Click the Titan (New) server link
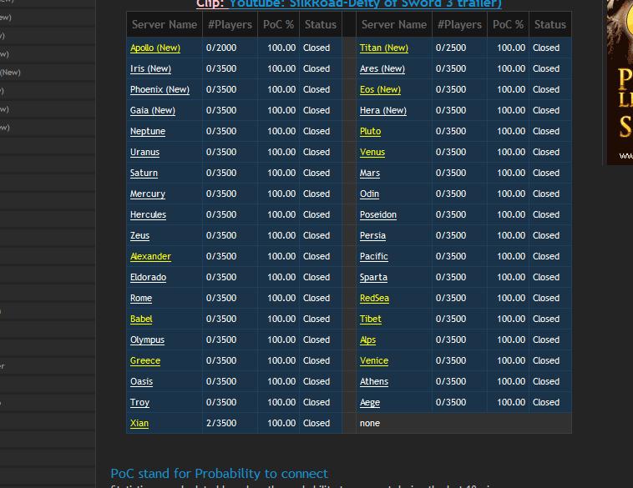633x488 pixels. (383, 48)
